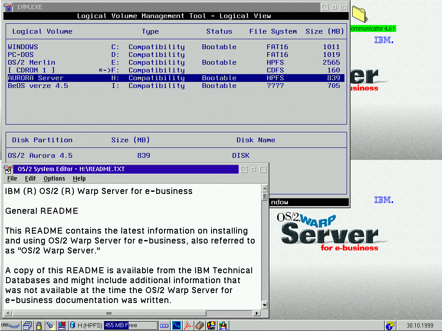Viewport: 442px width, 331px height.
Task: Open the Communicator 4.61 desktop folder
Action: (x=359, y=14)
